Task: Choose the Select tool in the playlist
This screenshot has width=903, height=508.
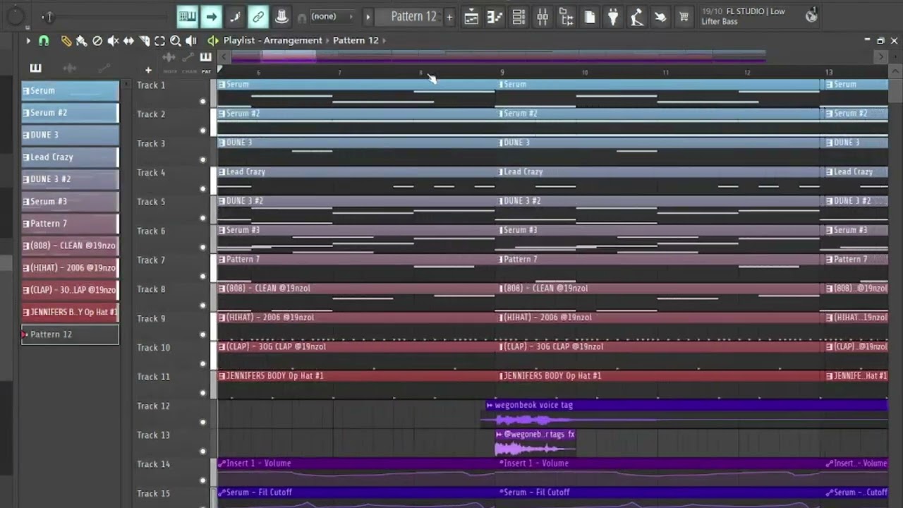Action: (x=159, y=41)
